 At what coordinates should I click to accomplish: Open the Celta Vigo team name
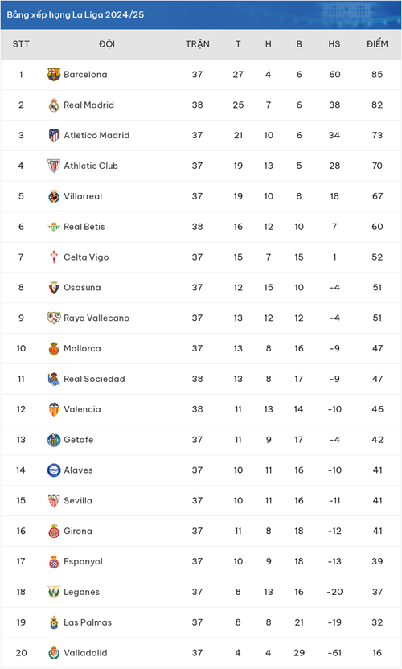point(86,257)
